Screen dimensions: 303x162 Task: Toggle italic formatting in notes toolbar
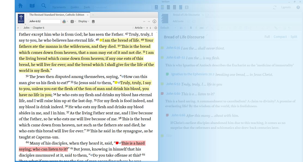coord(196,28)
